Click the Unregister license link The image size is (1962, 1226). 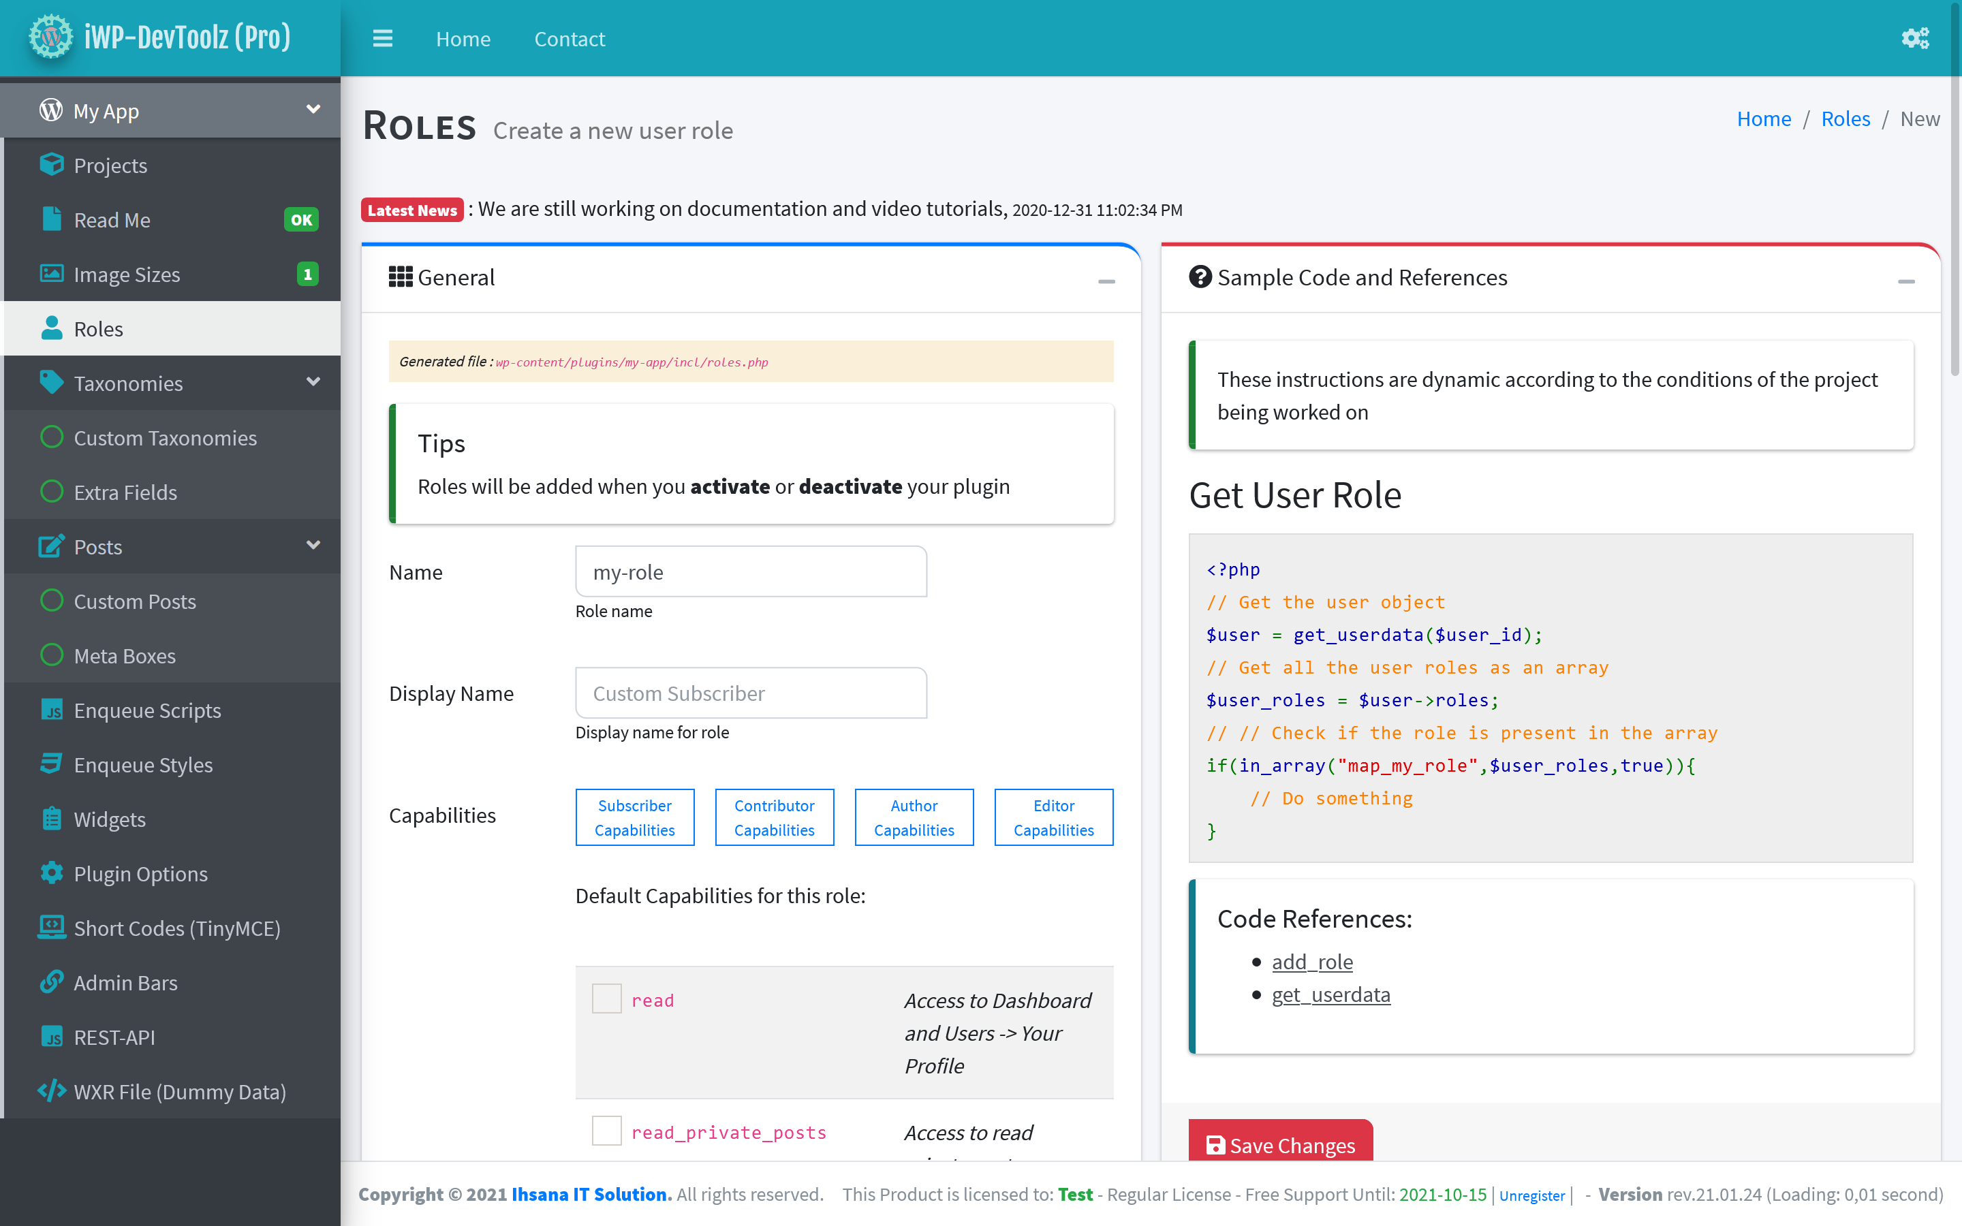[x=1531, y=1195]
